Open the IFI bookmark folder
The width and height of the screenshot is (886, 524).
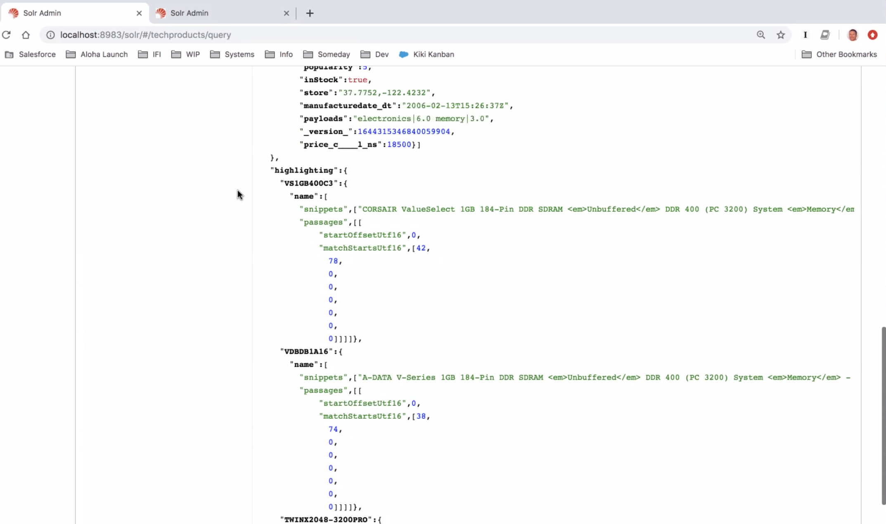(149, 54)
